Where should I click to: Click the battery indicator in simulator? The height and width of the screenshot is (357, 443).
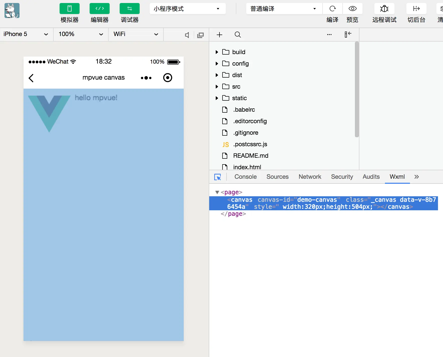(x=174, y=62)
